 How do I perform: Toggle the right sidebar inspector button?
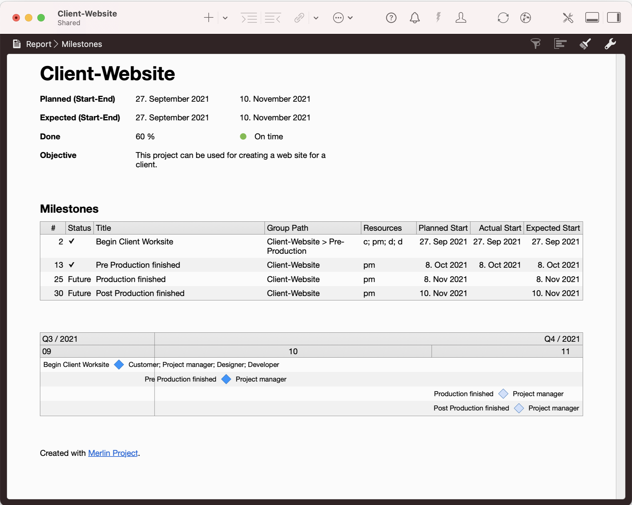pyautogui.click(x=614, y=18)
